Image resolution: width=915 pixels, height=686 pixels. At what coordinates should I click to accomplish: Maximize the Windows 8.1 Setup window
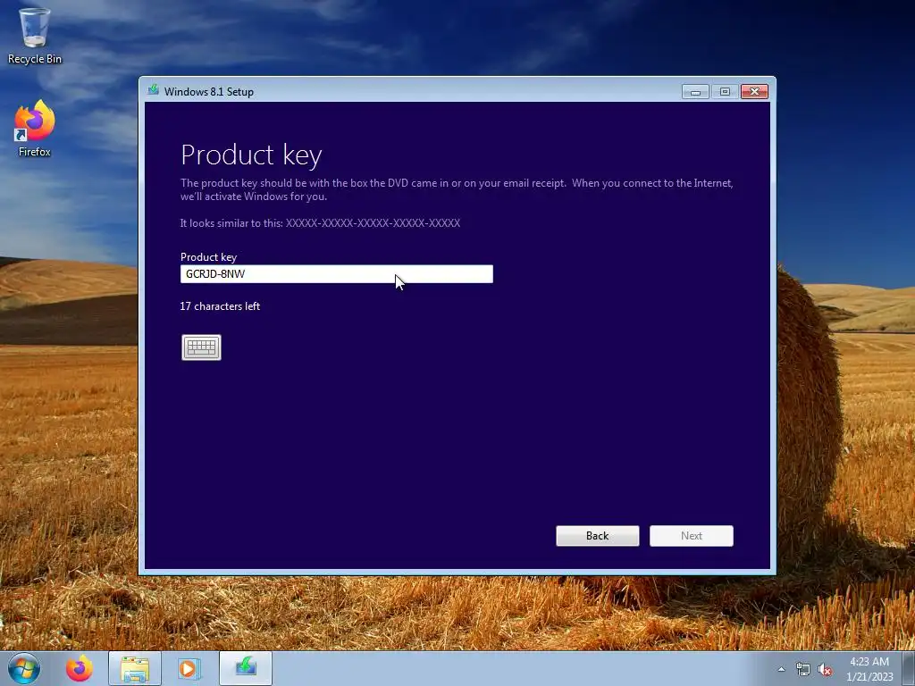[725, 92]
